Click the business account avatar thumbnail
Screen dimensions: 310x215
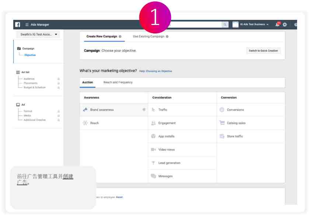coord(235,24)
